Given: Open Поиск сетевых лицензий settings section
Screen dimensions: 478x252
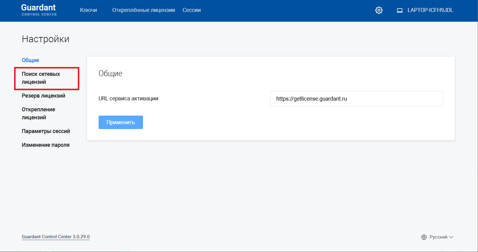Looking at the screenshot, I should [x=41, y=78].
